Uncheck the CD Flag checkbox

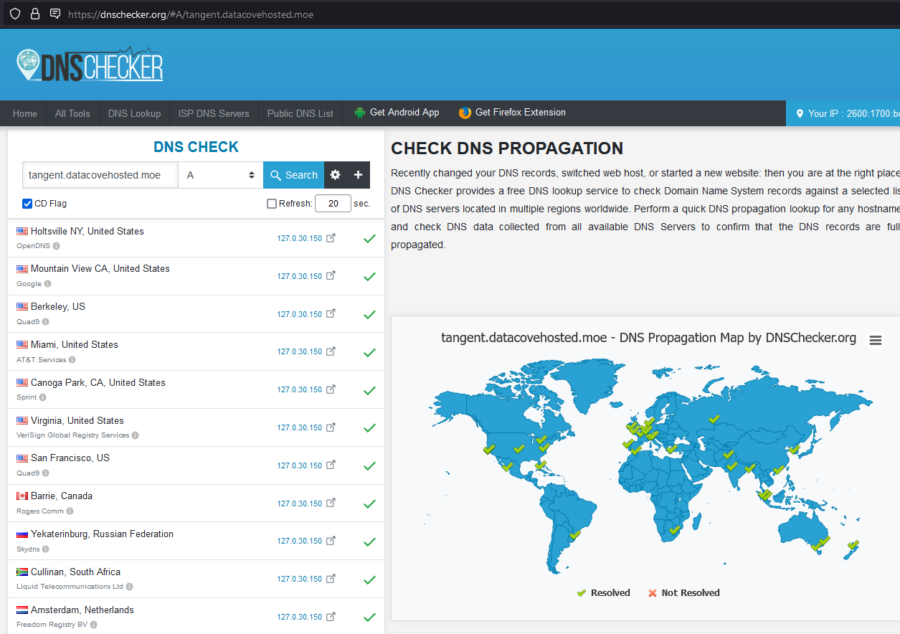[x=27, y=204]
